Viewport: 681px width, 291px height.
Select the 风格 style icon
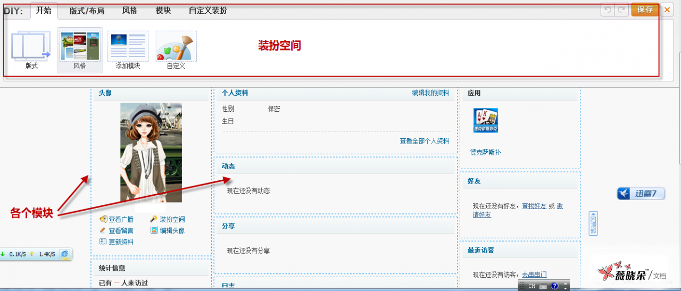[x=80, y=46]
